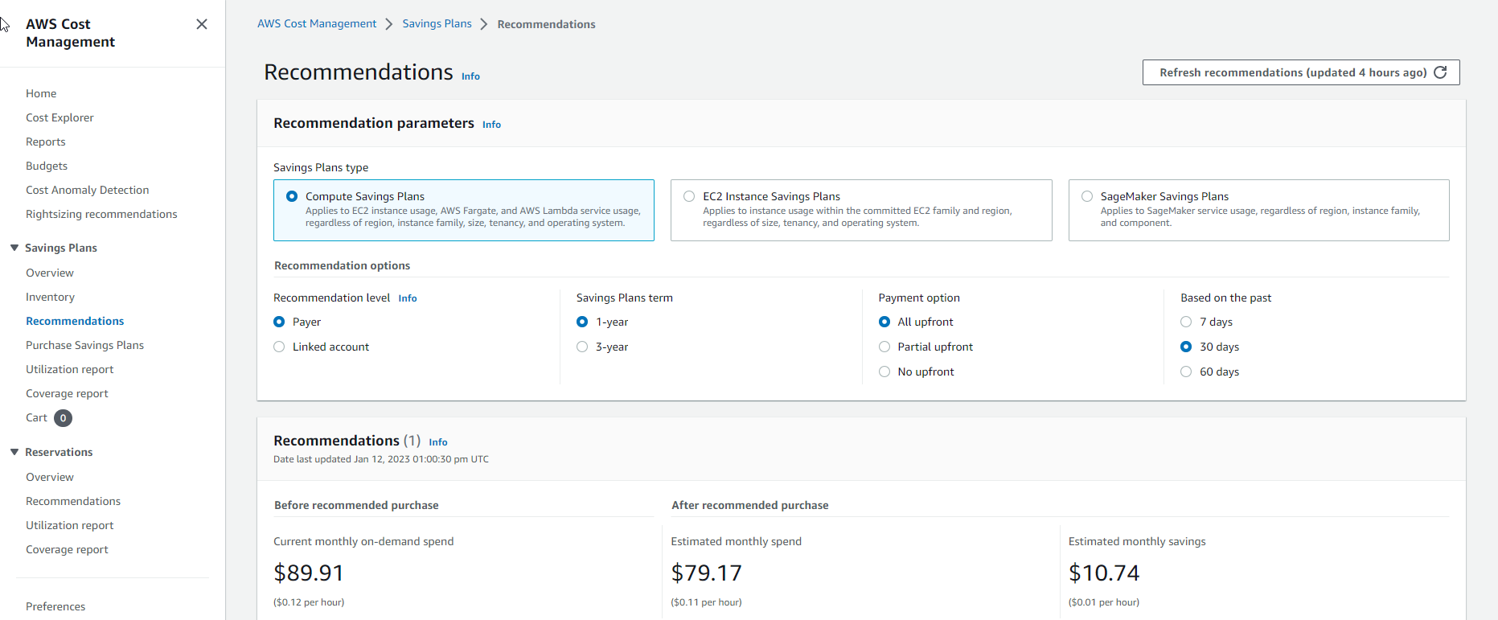Click the 'Date last updated Jan 12, 2023' text
Screen dimensions: 1498x620
coord(381,459)
